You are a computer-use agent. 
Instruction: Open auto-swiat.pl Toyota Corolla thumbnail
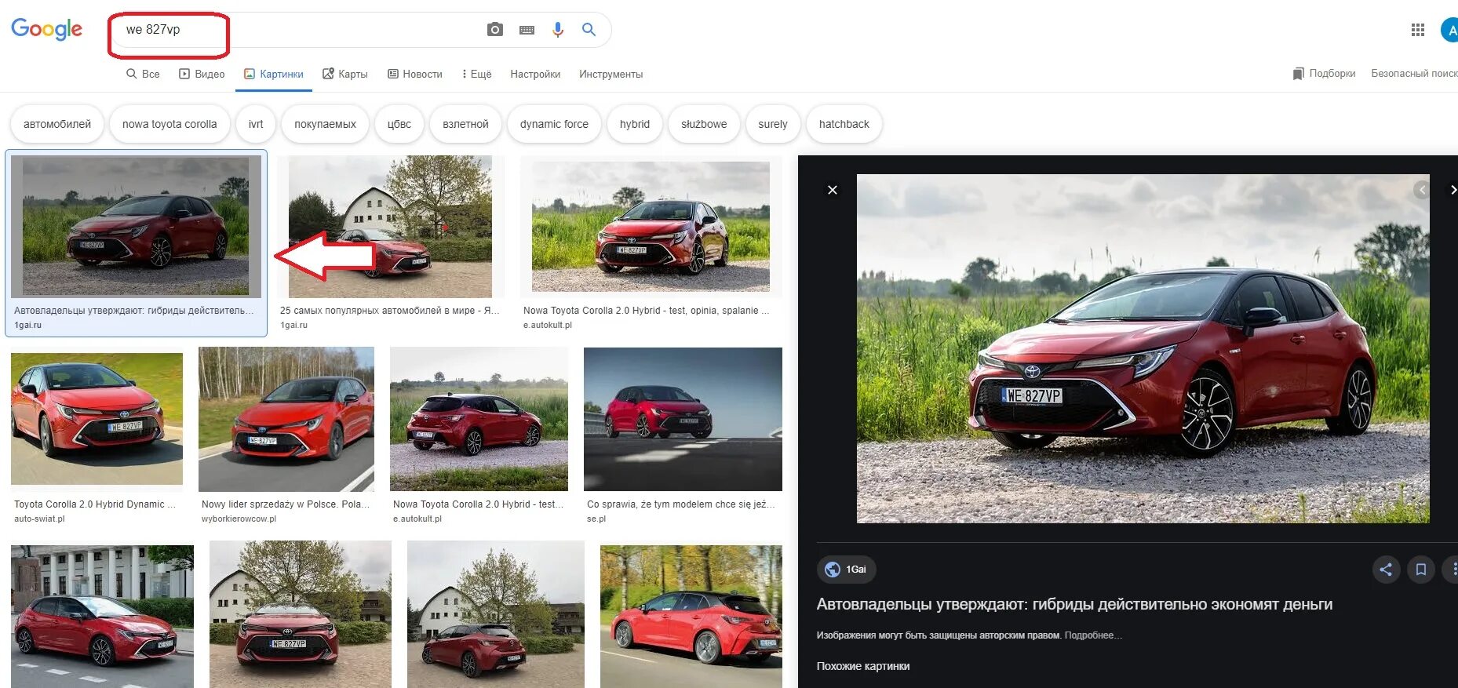click(97, 418)
